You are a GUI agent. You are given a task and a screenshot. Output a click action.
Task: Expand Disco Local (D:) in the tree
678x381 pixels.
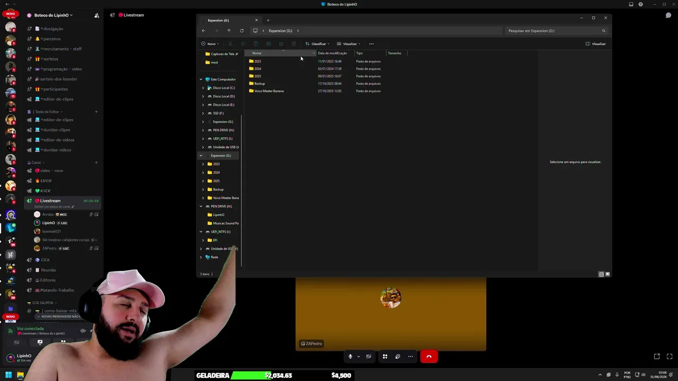click(203, 96)
